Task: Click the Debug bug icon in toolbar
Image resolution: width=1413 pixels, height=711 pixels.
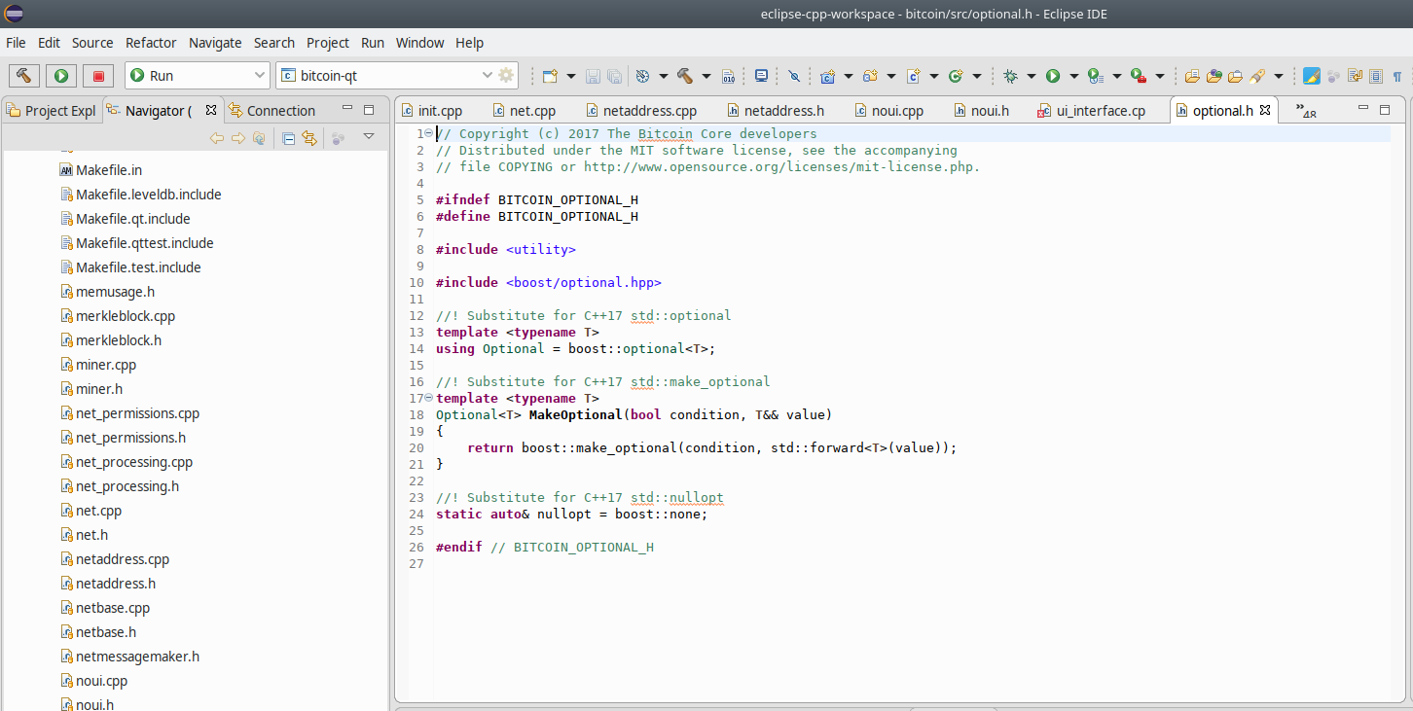Action: click(1010, 76)
